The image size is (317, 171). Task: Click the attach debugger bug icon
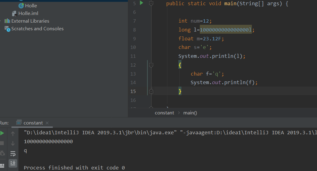pyautogui.click(x=2, y=153)
